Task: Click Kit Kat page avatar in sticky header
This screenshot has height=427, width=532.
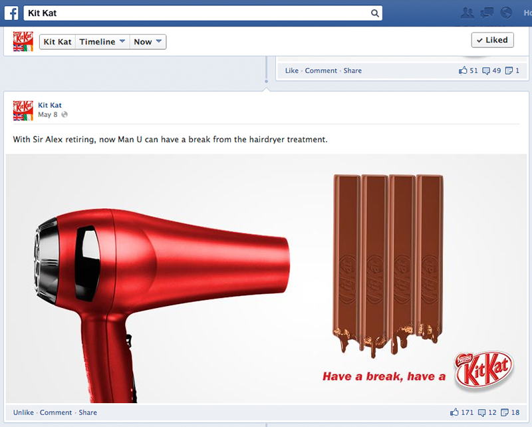Action: (x=23, y=41)
